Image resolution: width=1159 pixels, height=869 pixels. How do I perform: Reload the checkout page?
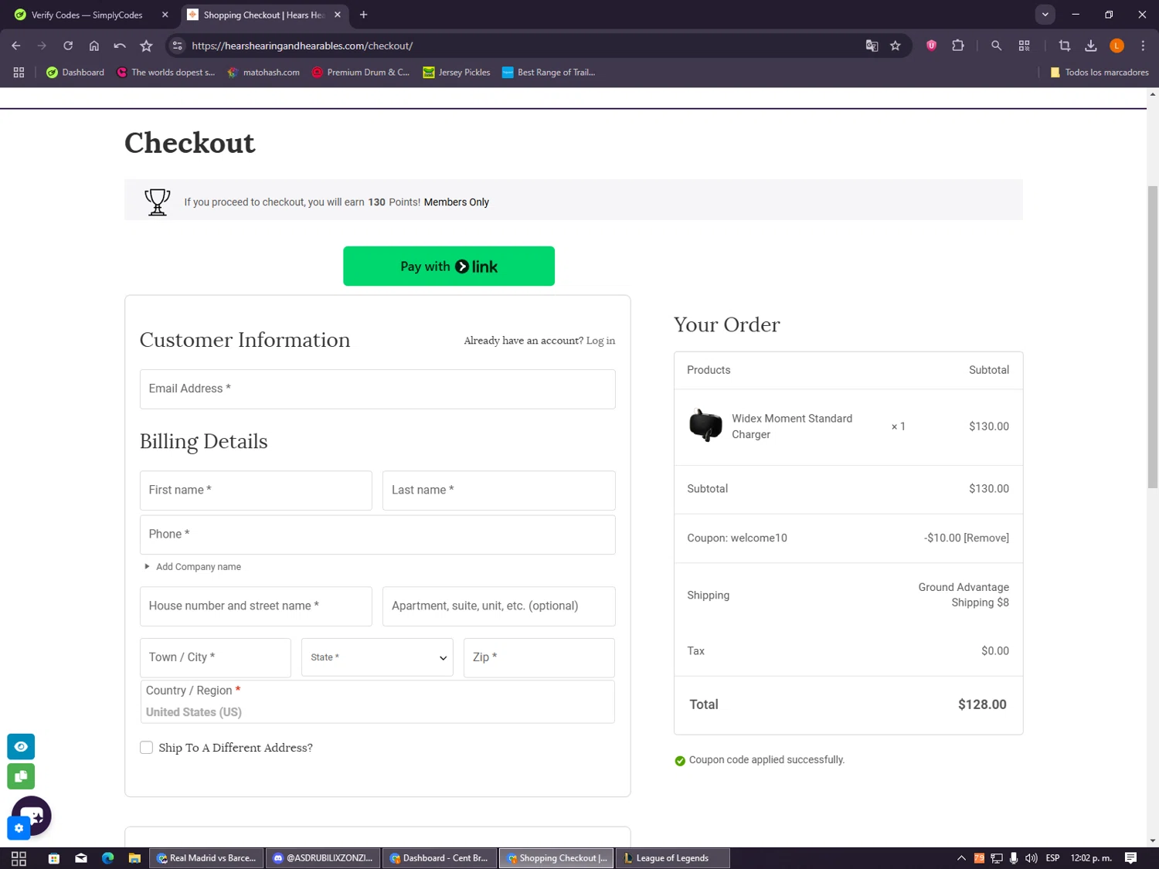coord(68,46)
